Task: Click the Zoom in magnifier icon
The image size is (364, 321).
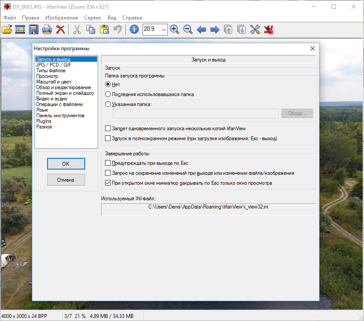Action: 174,29
